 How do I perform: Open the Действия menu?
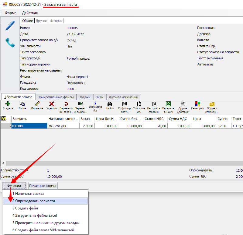(30, 13)
